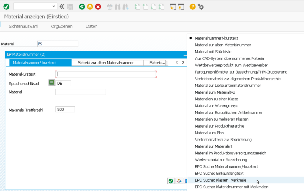This screenshot has height=191, width=304.
Task: Click the next page icon
Action: click(153, 7)
